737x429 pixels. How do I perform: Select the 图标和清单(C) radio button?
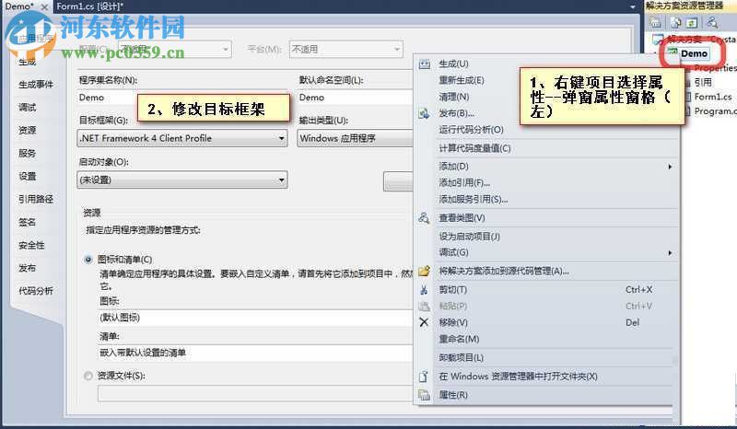pos(88,260)
